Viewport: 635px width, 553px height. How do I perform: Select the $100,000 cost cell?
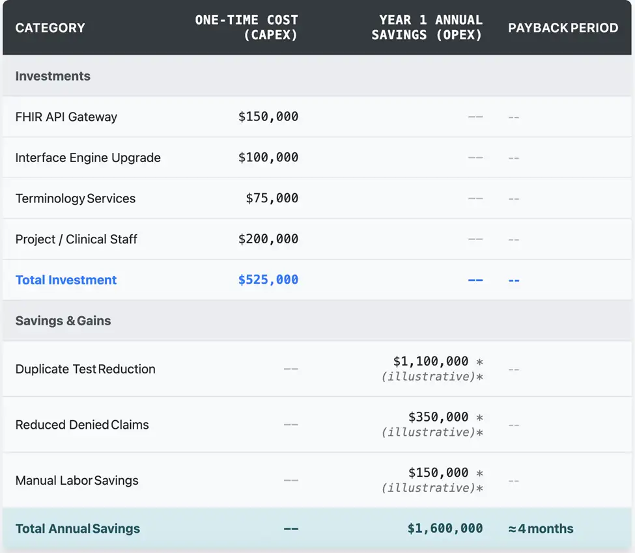(268, 158)
